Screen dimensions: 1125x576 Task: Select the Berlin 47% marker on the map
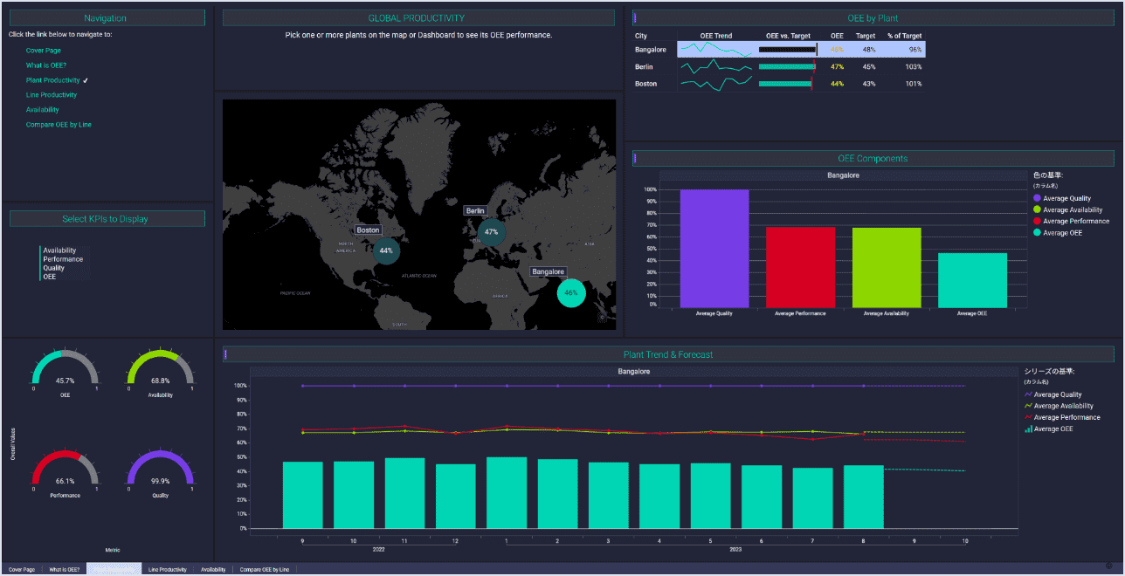click(492, 231)
